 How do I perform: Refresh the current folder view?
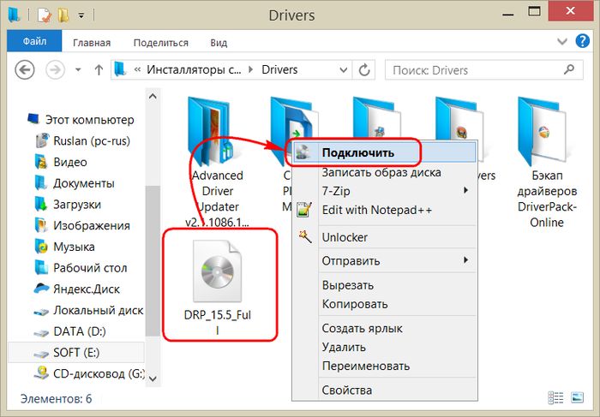pyautogui.click(x=367, y=69)
